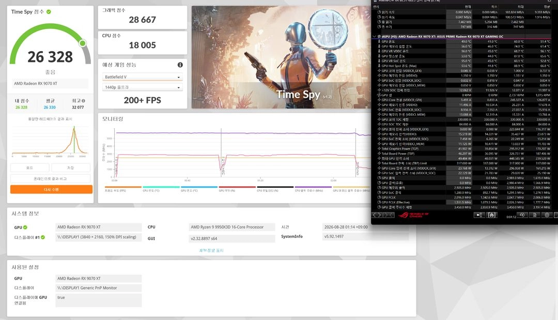Click the orange run again button
The height and width of the screenshot is (320, 558).
(x=51, y=189)
